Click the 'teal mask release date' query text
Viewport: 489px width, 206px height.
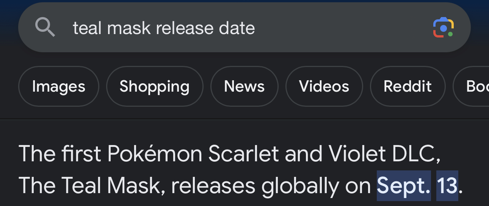[164, 28]
